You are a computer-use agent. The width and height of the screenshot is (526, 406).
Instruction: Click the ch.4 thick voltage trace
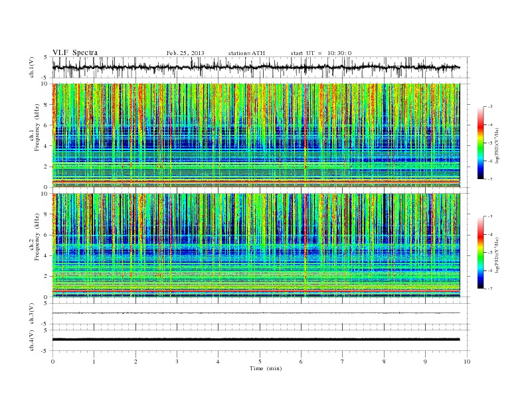pyautogui.click(x=256, y=340)
